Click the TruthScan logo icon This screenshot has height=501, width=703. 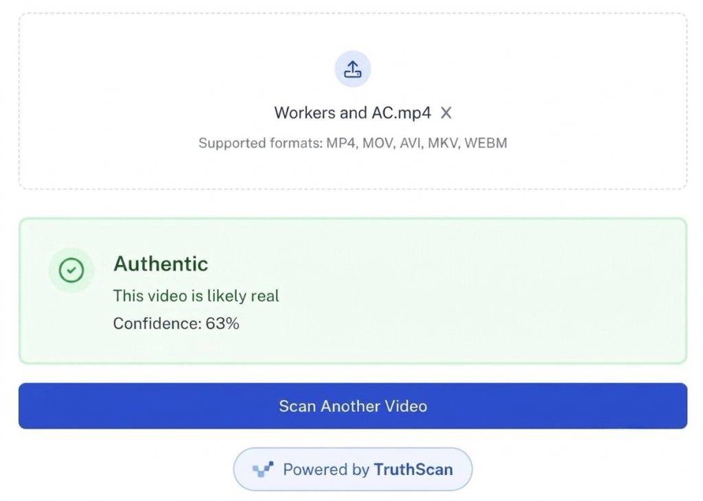263,469
